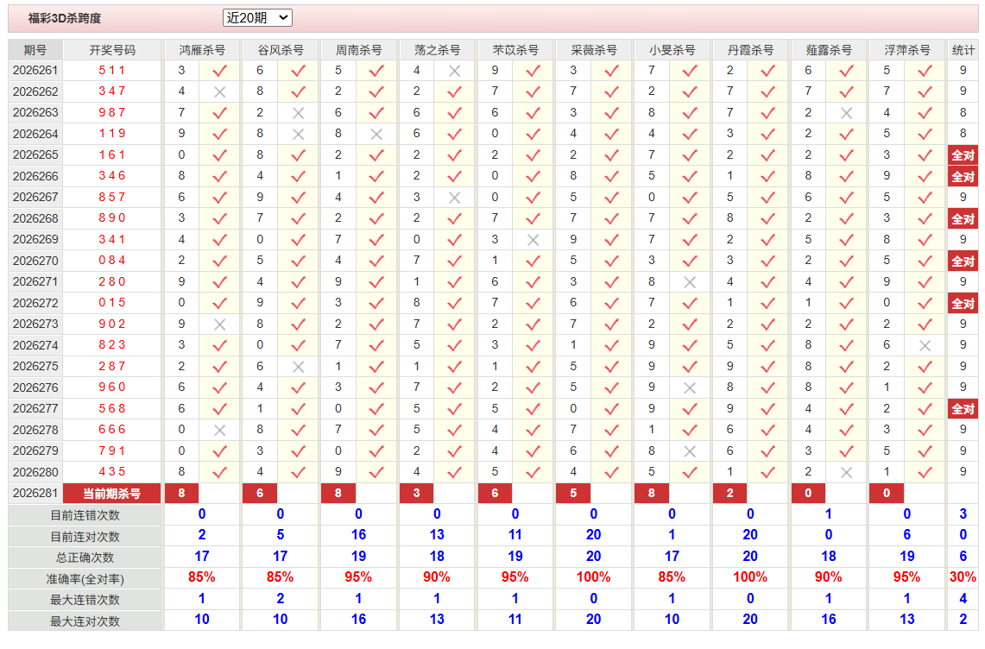Click the gray X mark under 鸿雁杀号 in row 2026262
The height and width of the screenshot is (649, 985).
pyautogui.click(x=219, y=91)
